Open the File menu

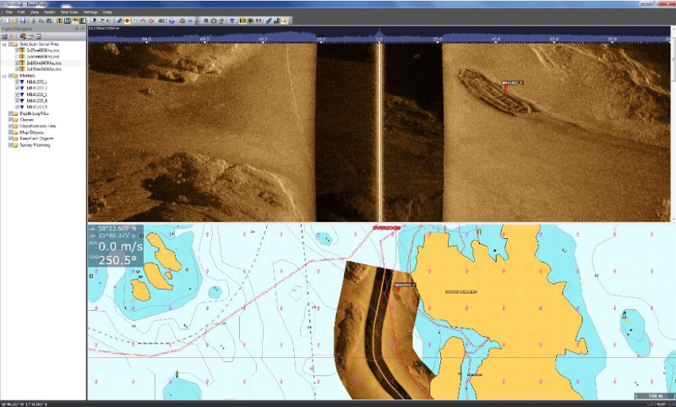(8, 13)
